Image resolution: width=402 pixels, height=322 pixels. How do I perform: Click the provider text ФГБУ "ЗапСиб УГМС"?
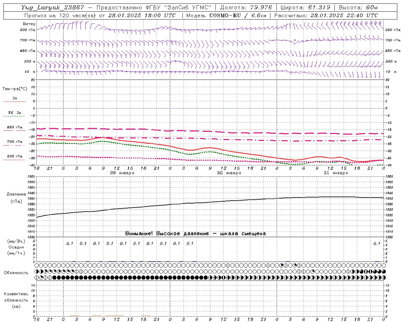click(x=179, y=8)
